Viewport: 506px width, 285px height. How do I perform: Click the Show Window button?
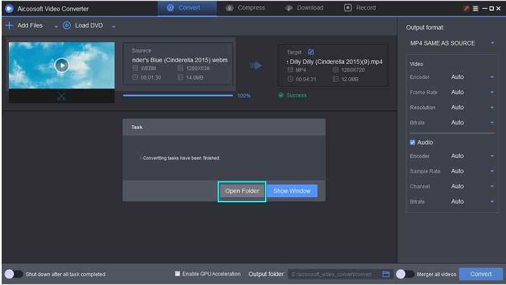pyautogui.click(x=292, y=191)
